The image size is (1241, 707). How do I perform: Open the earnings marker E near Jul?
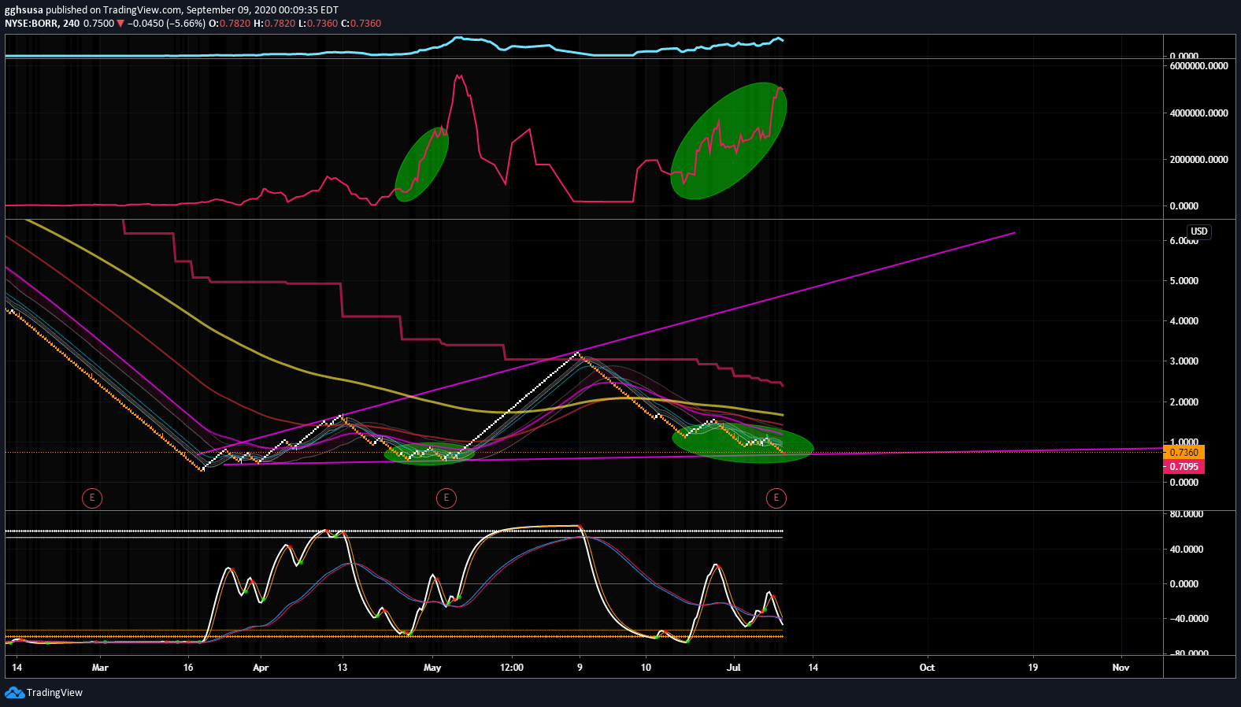(776, 498)
